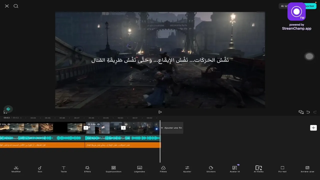Image resolution: width=320 pixels, height=180 pixels.
Task: Open the Texte tool
Action: click(64, 169)
